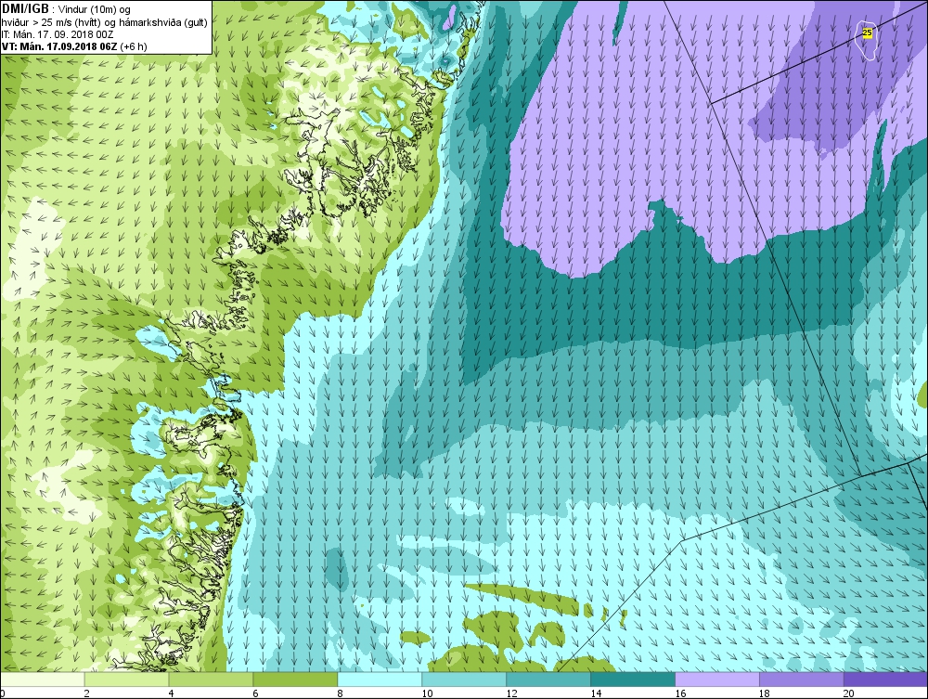The width and height of the screenshot is (928, 699).
Task: Select the 8–10 m/s light cyan legend swatch
Action: 380,680
